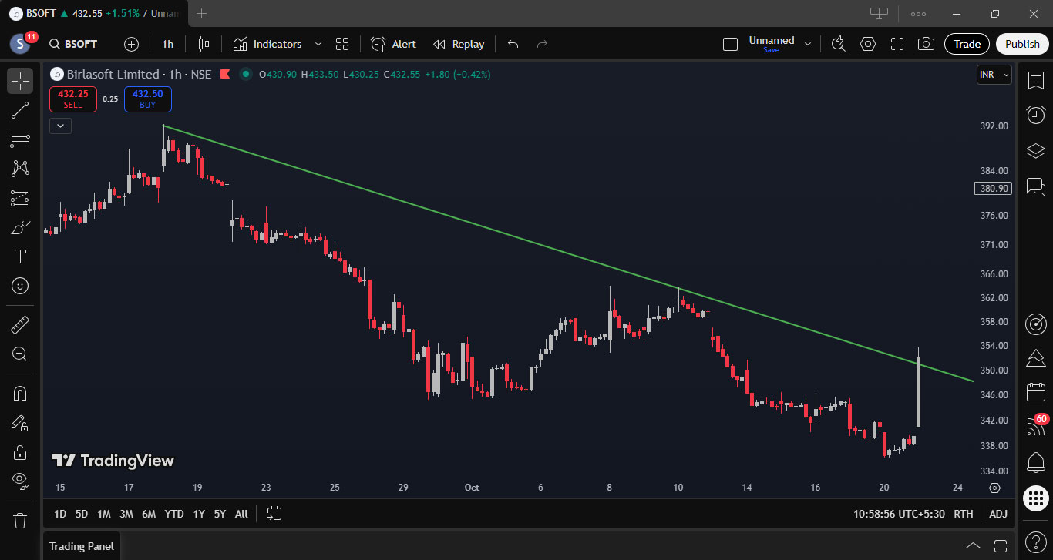Screen dimensions: 1053x560
Task: Click the Publish button
Action: pyautogui.click(x=1022, y=44)
